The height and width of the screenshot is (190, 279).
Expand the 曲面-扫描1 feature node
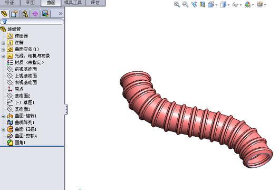click(3, 130)
